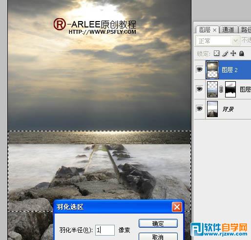Image resolution: width=251 pixels, height=240 pixels.
Task: Click the lock transparent pixels icon
Action: 216,53
